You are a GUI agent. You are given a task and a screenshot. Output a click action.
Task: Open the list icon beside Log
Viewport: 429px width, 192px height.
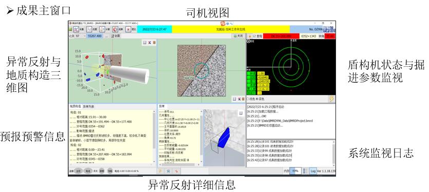tap(306, 171)
